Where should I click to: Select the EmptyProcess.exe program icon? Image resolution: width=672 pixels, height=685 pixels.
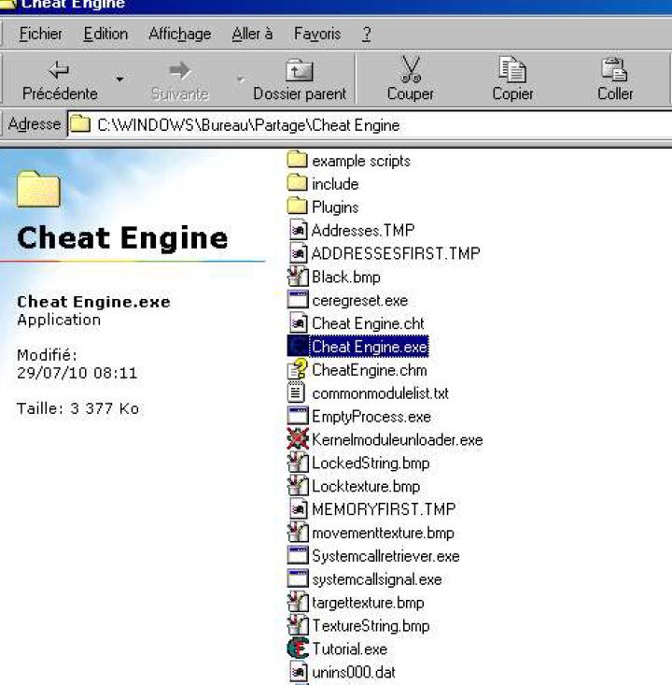click(298, 416)
